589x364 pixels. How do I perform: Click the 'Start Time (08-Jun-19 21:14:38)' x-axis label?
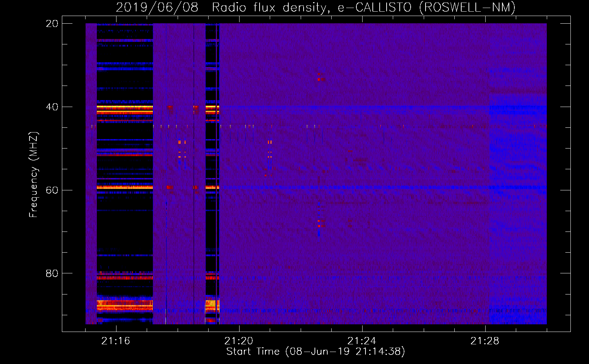click(316, 352)
